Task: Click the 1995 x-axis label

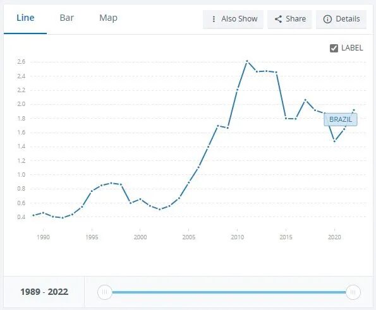Action: coord(92,237)
